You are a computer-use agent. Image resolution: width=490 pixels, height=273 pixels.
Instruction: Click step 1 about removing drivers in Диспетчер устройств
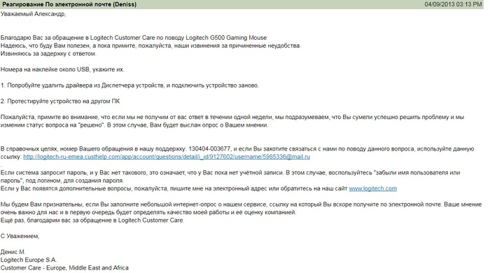point(129,85)
